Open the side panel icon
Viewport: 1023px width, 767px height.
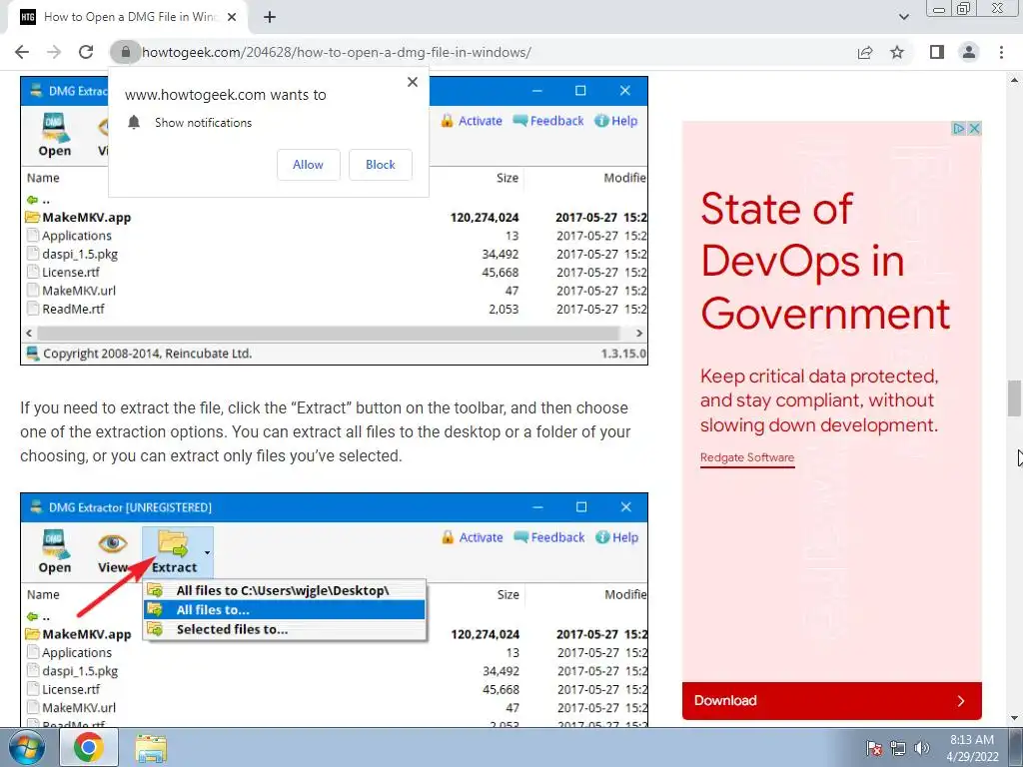pyautogui.click(x=937, y=52)
